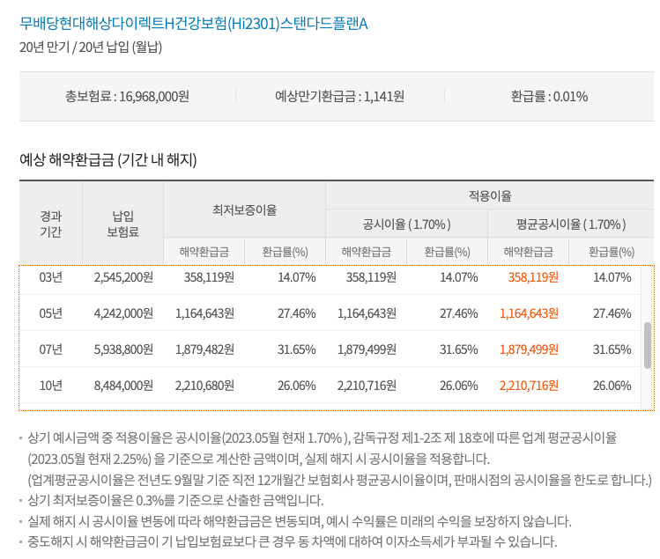Image resolution: width=660 pixels, height=559 pixels.
Task: Click the 최저보증이율 column header
Action: point(245,210)
